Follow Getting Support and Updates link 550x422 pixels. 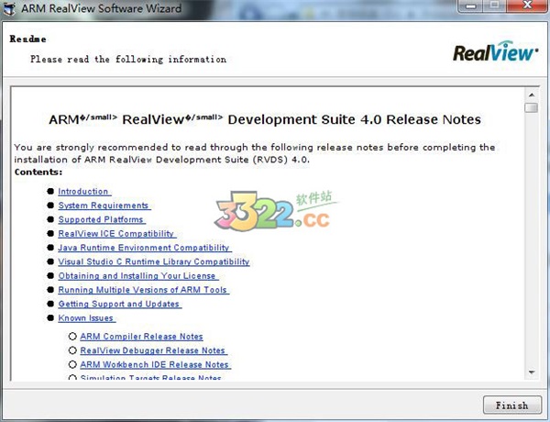pos(119,304)
